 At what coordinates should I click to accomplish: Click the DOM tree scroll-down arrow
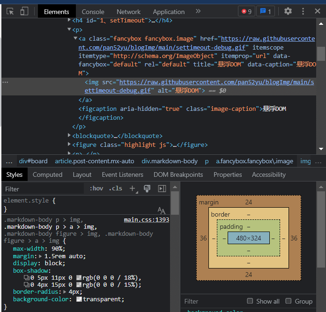pos(321,149)
